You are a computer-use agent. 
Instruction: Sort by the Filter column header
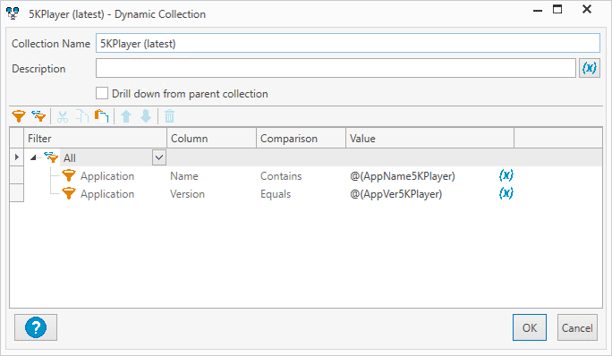tap(95, 138)
